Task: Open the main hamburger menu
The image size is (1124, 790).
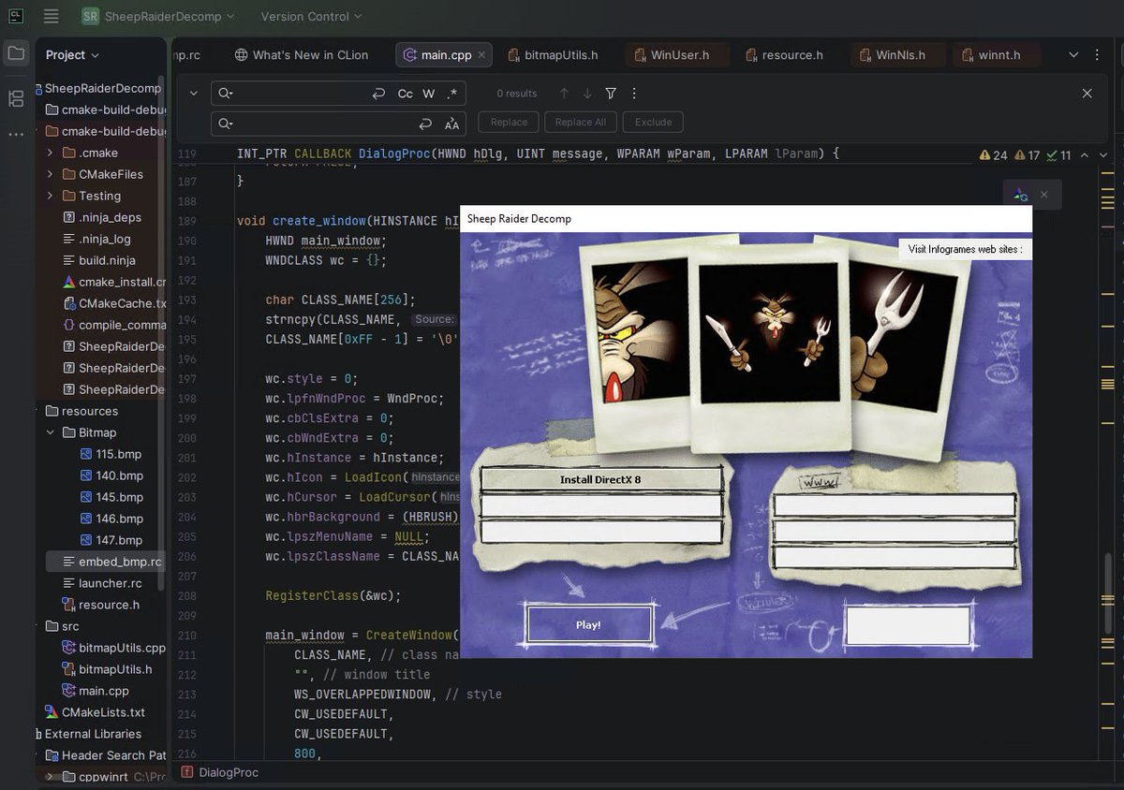Action: click(52, 16)
